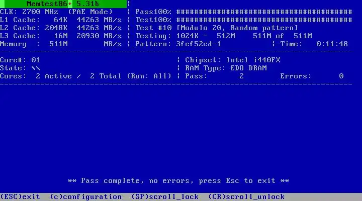The height and width of the screenshot is (201, 362).
Task: Click the spinning State indicator
Action: 36,68
